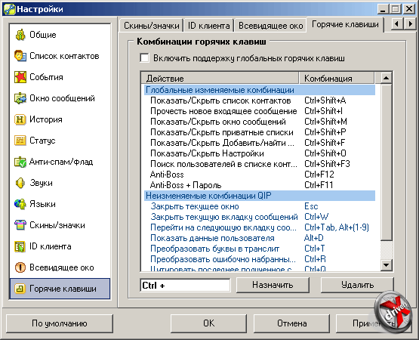This screenshot has width=419, height=340.
Task: Select the Поиск пользователей в списке row
Action: pyautogui.click(x=260, y=164)
